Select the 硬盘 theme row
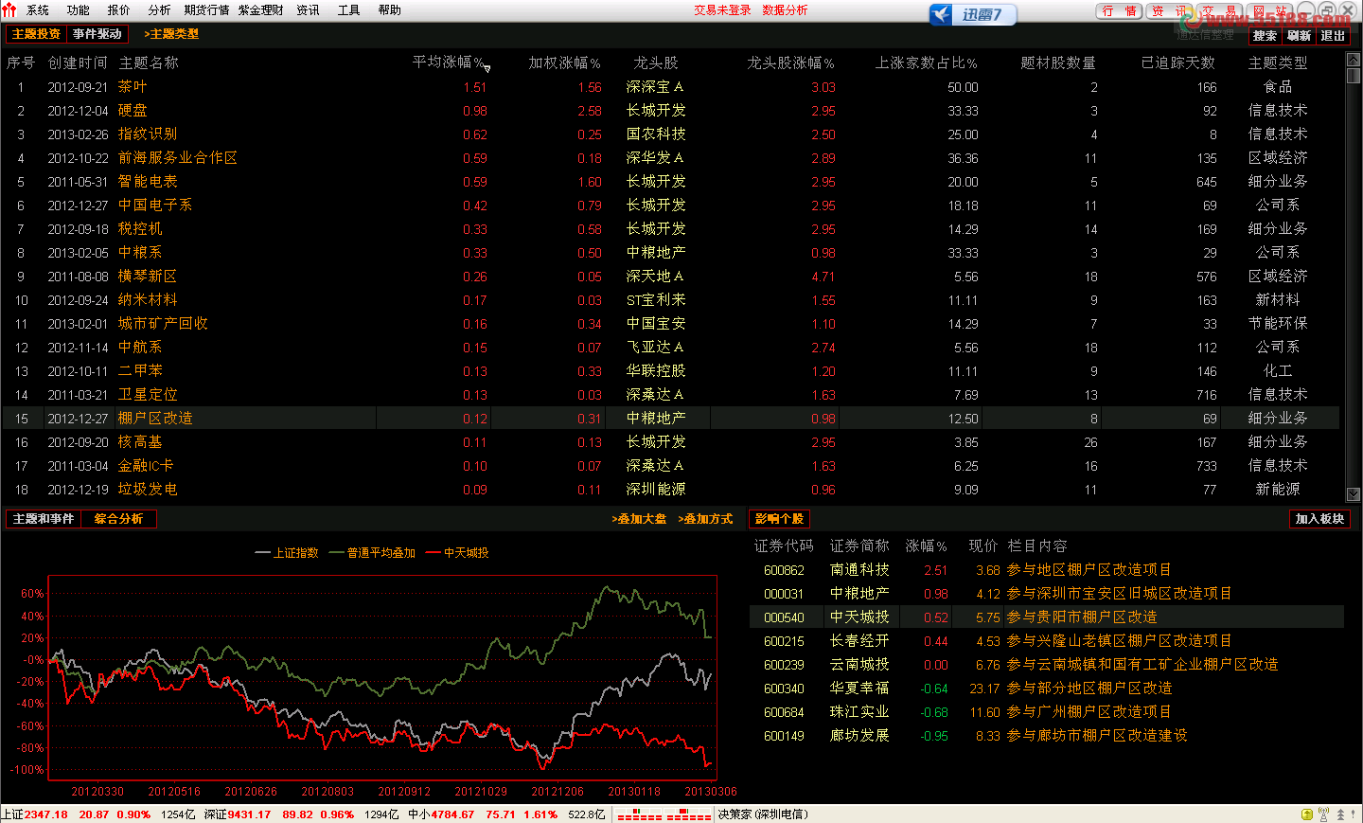The width and height of the screenshot is (1363, 823). tap(671, 111)
